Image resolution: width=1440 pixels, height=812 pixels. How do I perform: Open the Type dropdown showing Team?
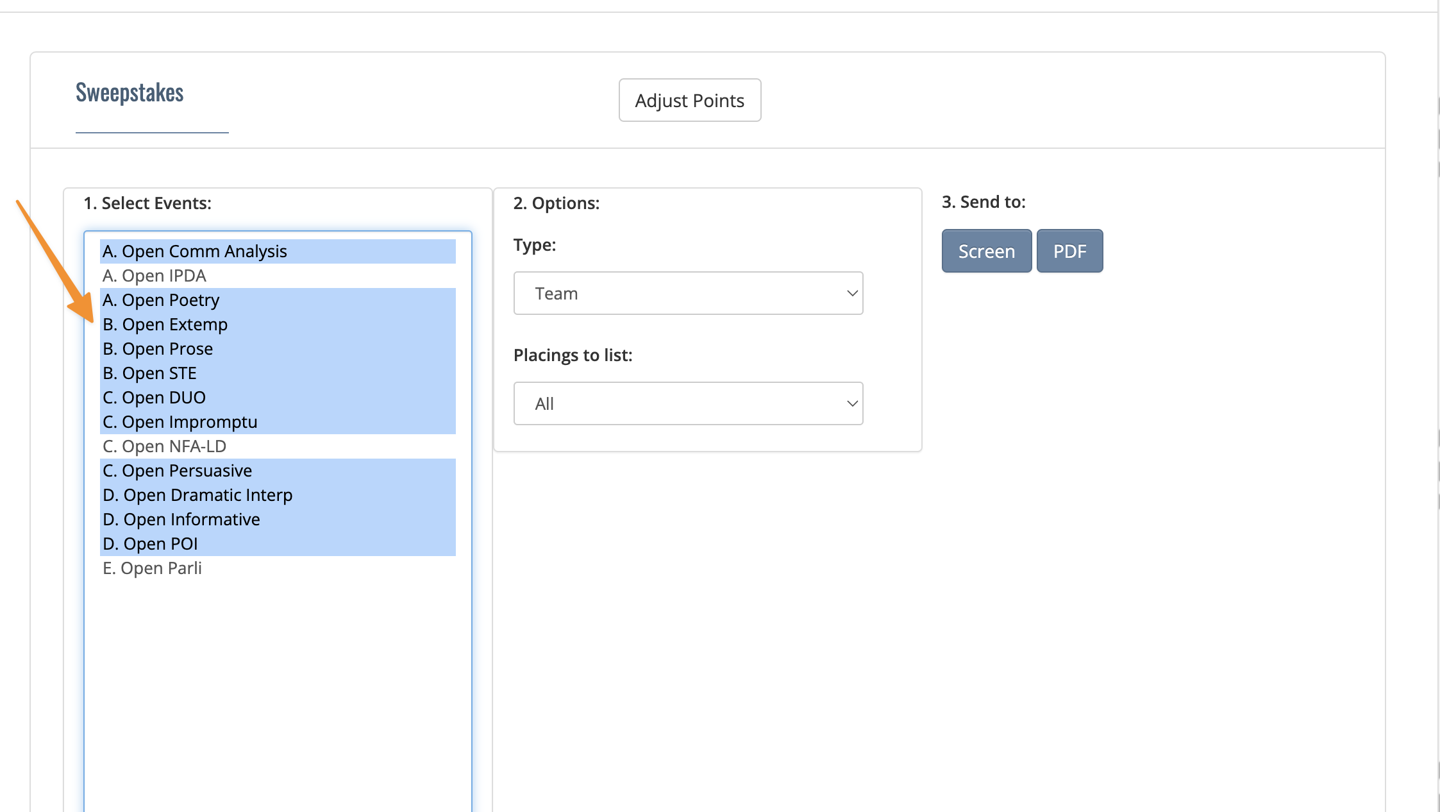pos(688,293)
